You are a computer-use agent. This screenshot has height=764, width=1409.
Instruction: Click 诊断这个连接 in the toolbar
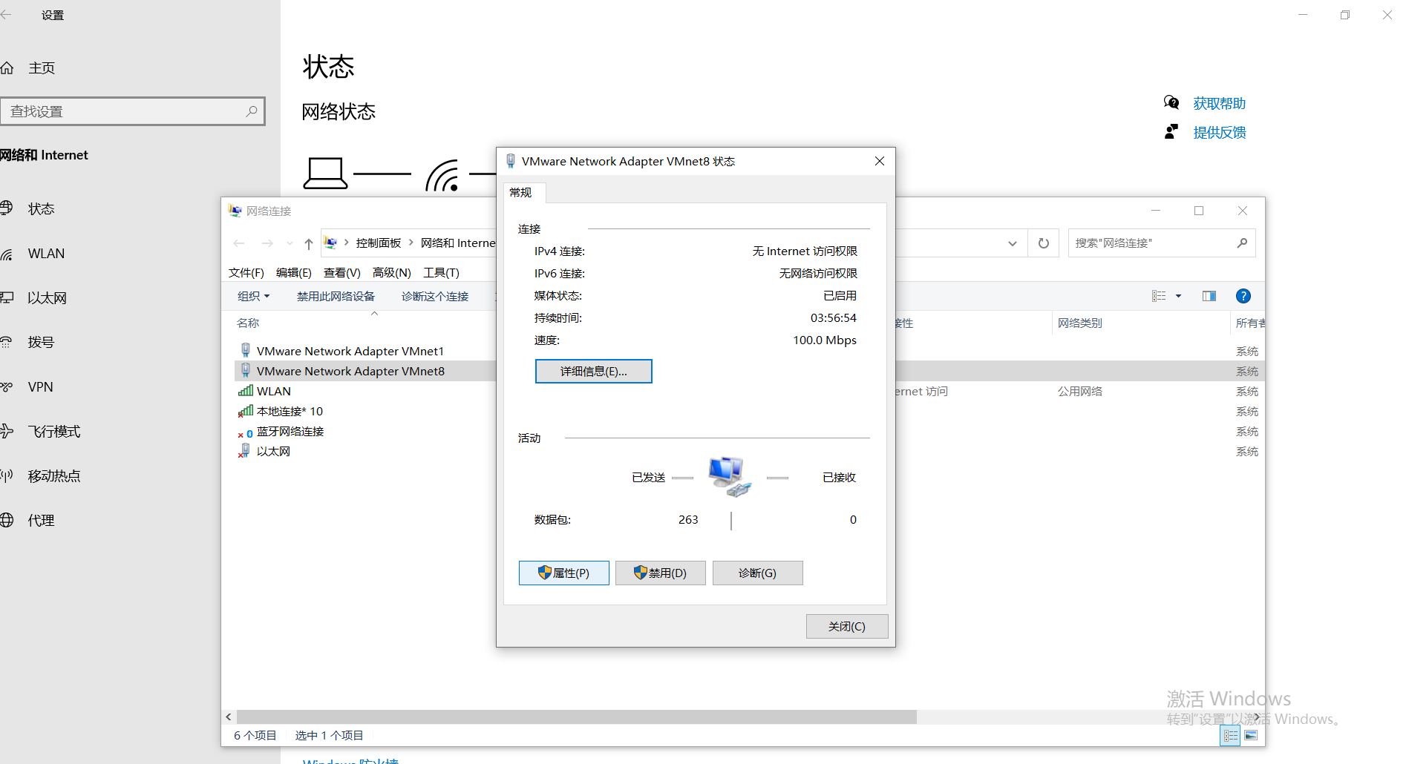pos(435,296)
